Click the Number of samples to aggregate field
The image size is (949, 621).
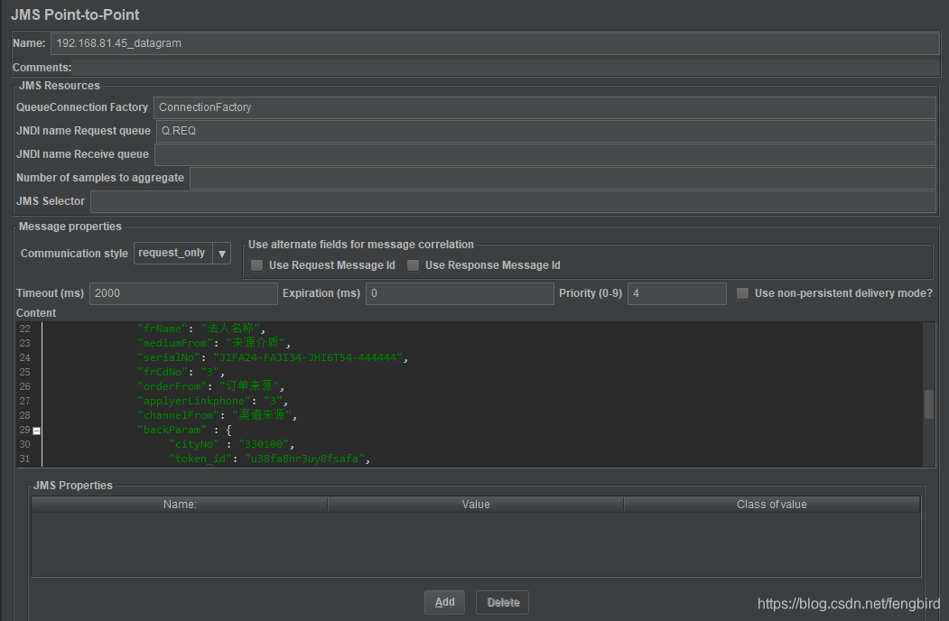[563, 178]
